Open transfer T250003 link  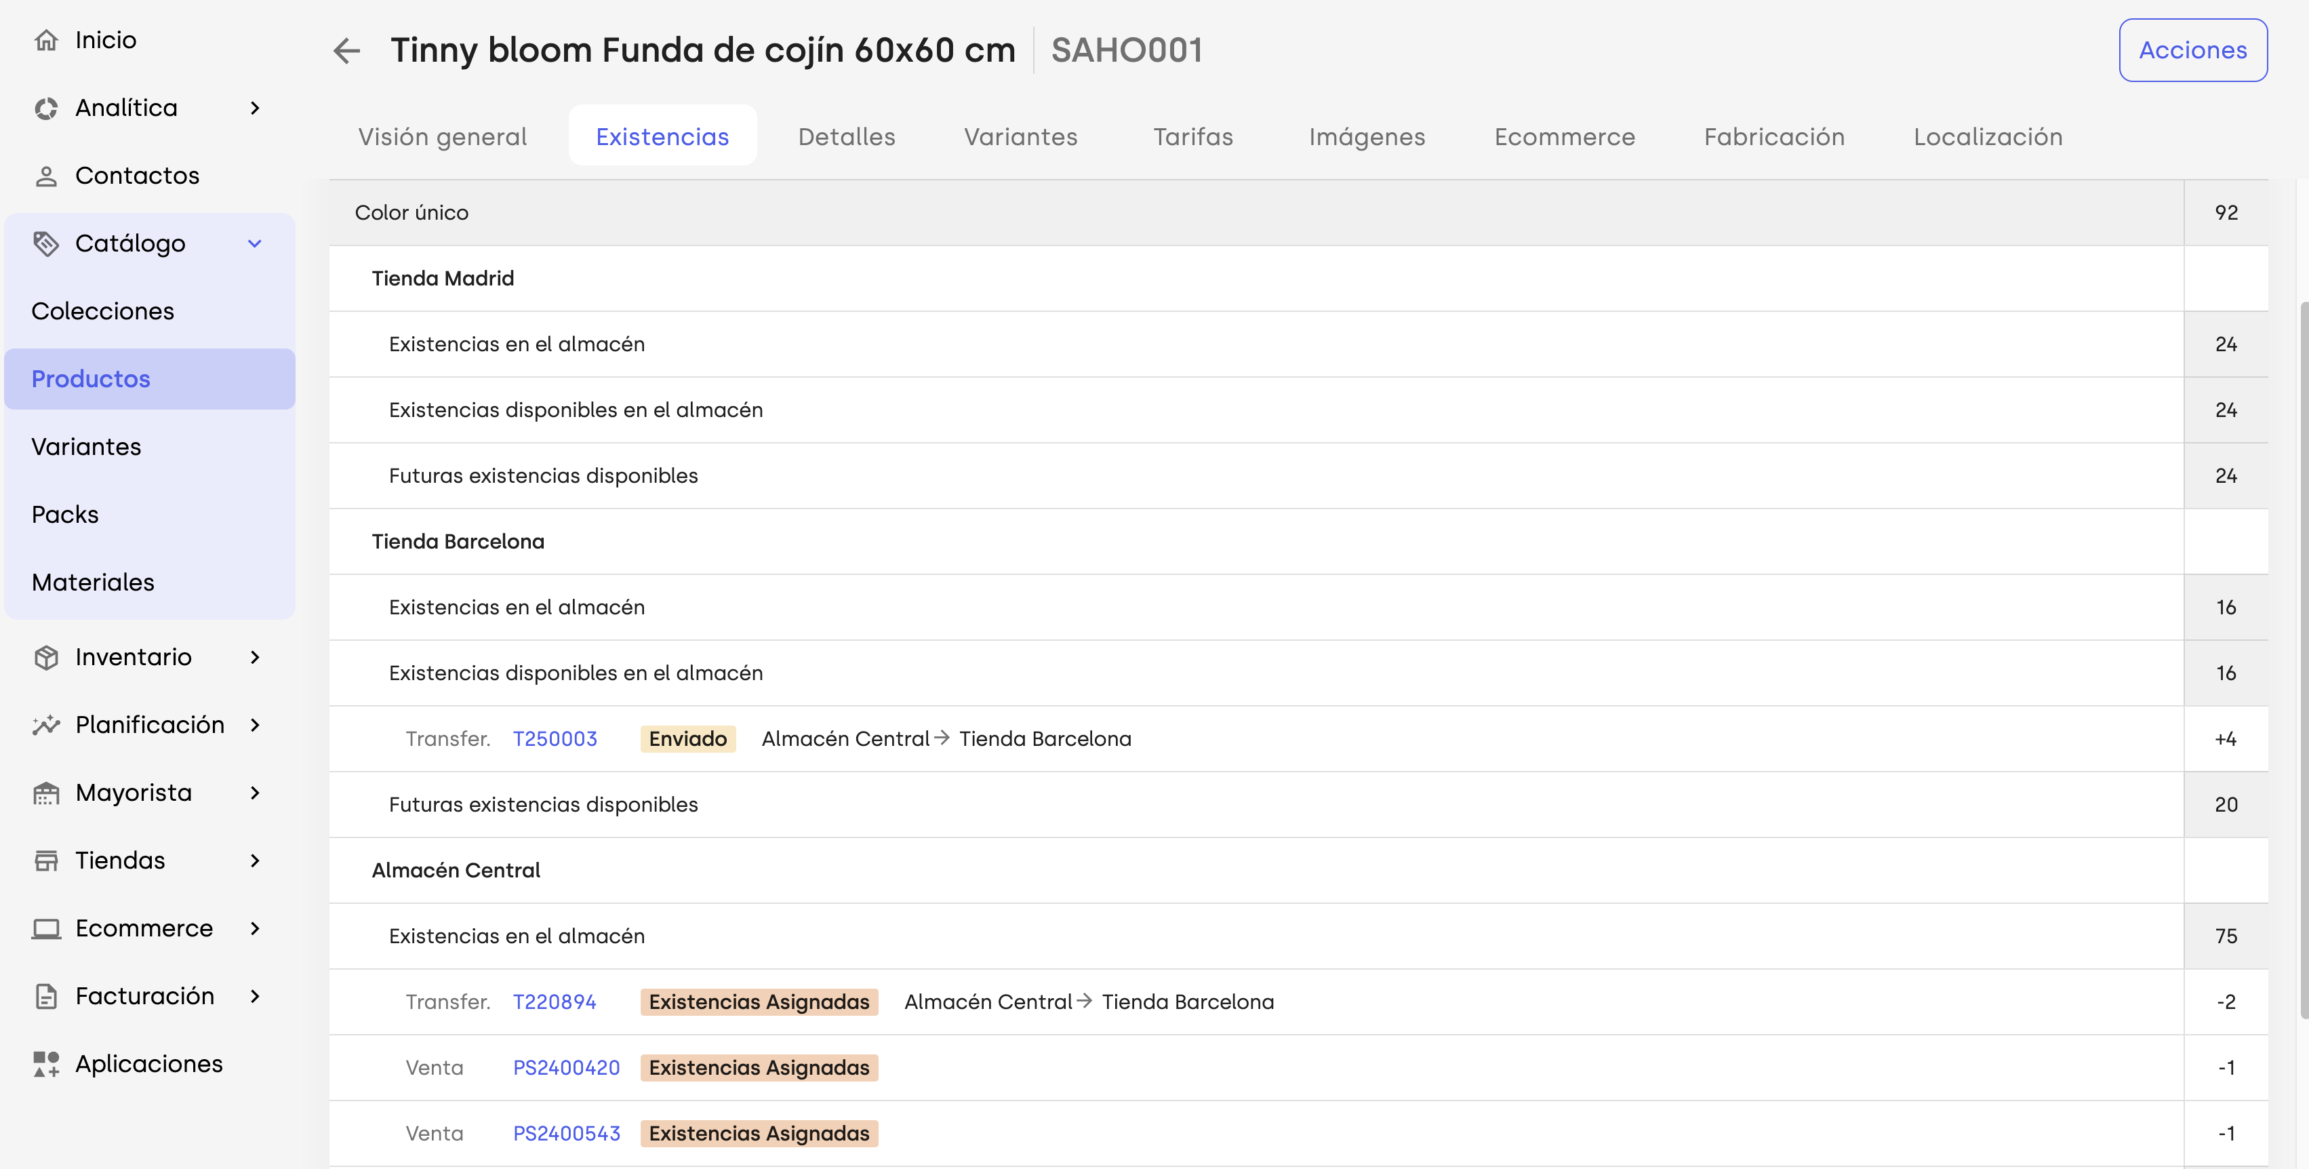point(555,738)
